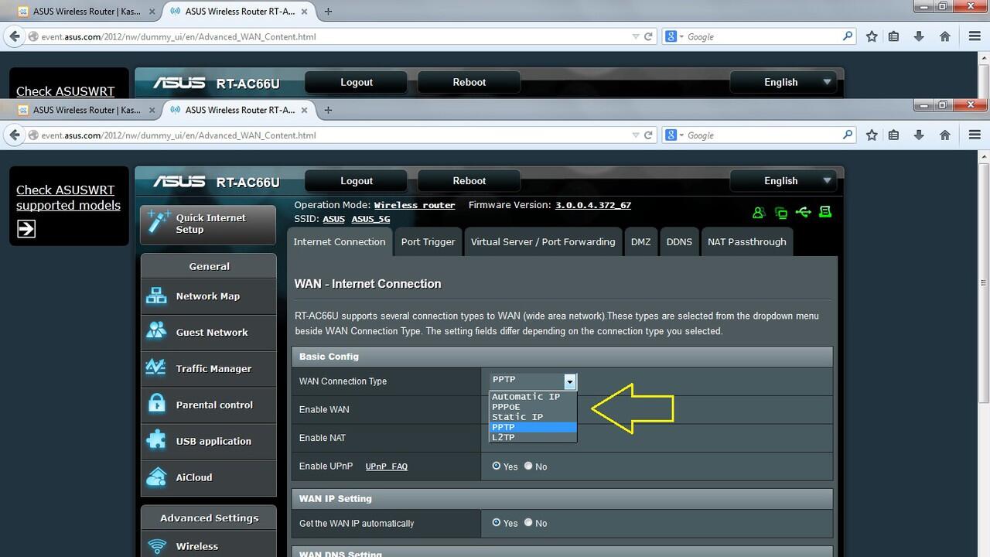Click the WAN Connection Type dropdown arrow
The height and width of the screenshot is (557, 990).
coord(569,381)
